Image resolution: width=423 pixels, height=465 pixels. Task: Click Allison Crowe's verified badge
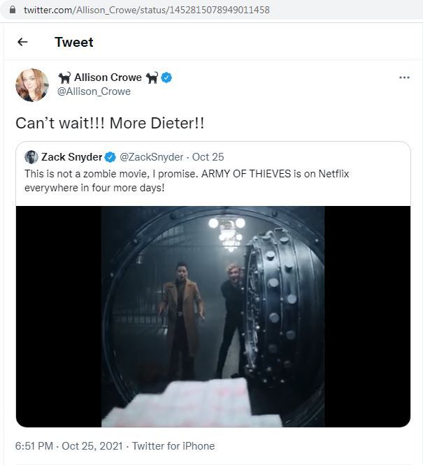(x=166, y=77)
